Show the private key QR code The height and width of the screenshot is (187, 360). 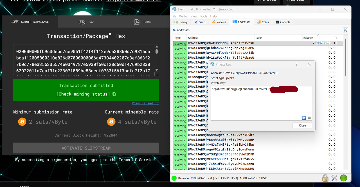coord(309,118)
